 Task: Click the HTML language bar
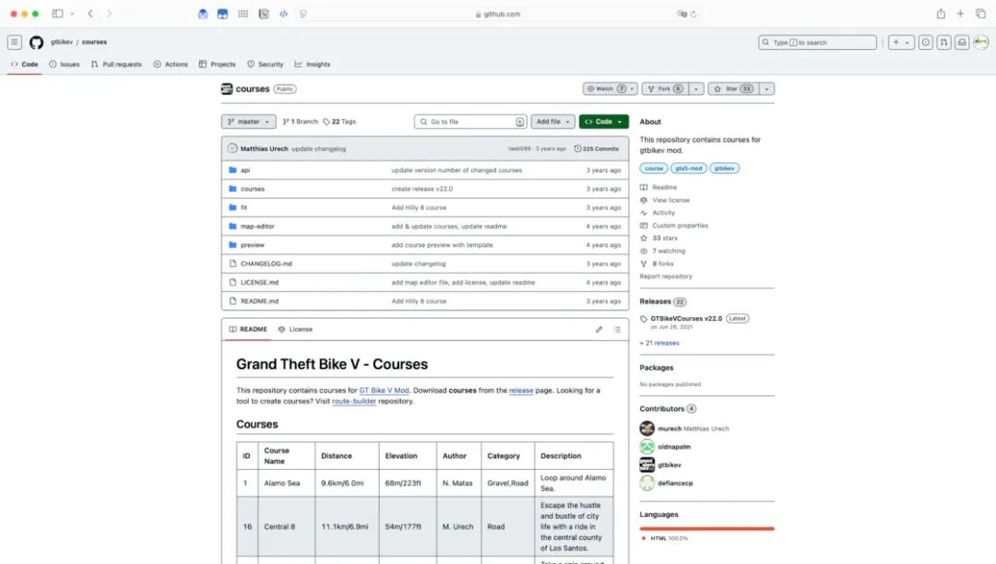[x=707, y=528]
